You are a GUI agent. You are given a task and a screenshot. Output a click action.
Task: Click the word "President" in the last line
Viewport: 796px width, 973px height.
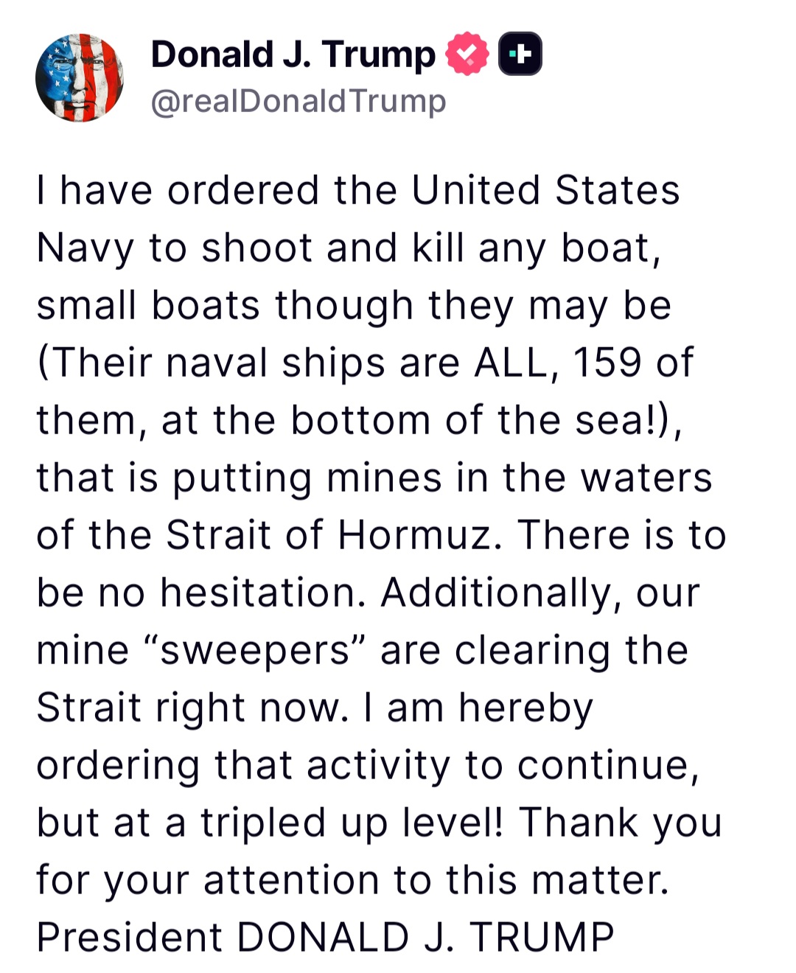point(129,938)
